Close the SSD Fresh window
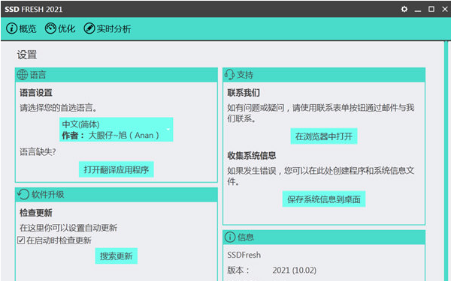 (x=445, y=9)
